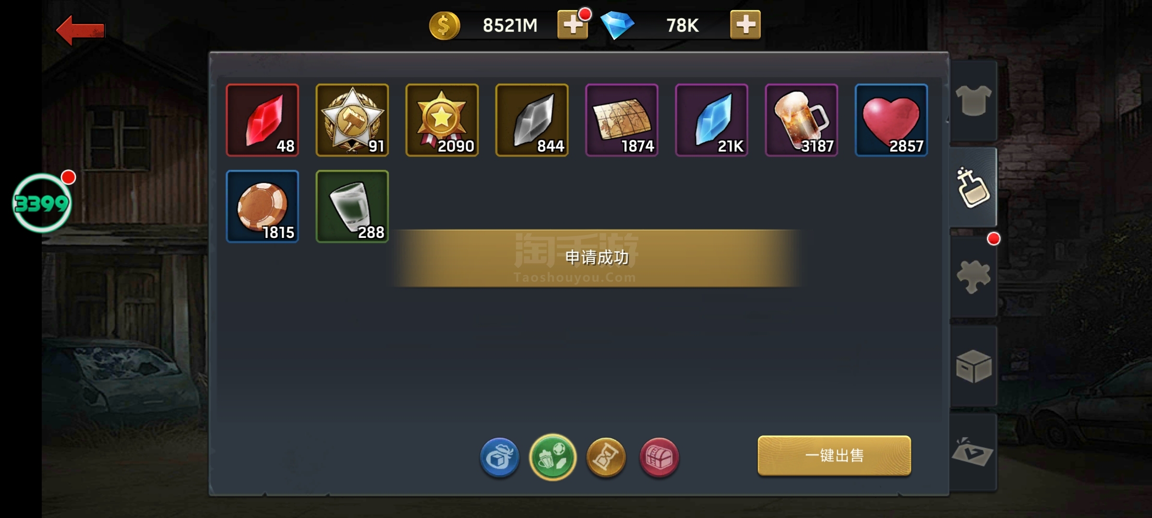1152x518 pixels.
Task: Select the hammer star medal item
Action: (x=352, y=120)
